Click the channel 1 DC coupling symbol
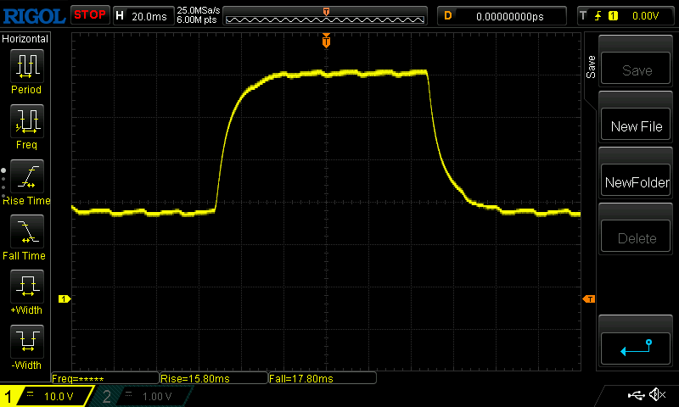This screenshot has height=407, width=679. pos(30,393)
